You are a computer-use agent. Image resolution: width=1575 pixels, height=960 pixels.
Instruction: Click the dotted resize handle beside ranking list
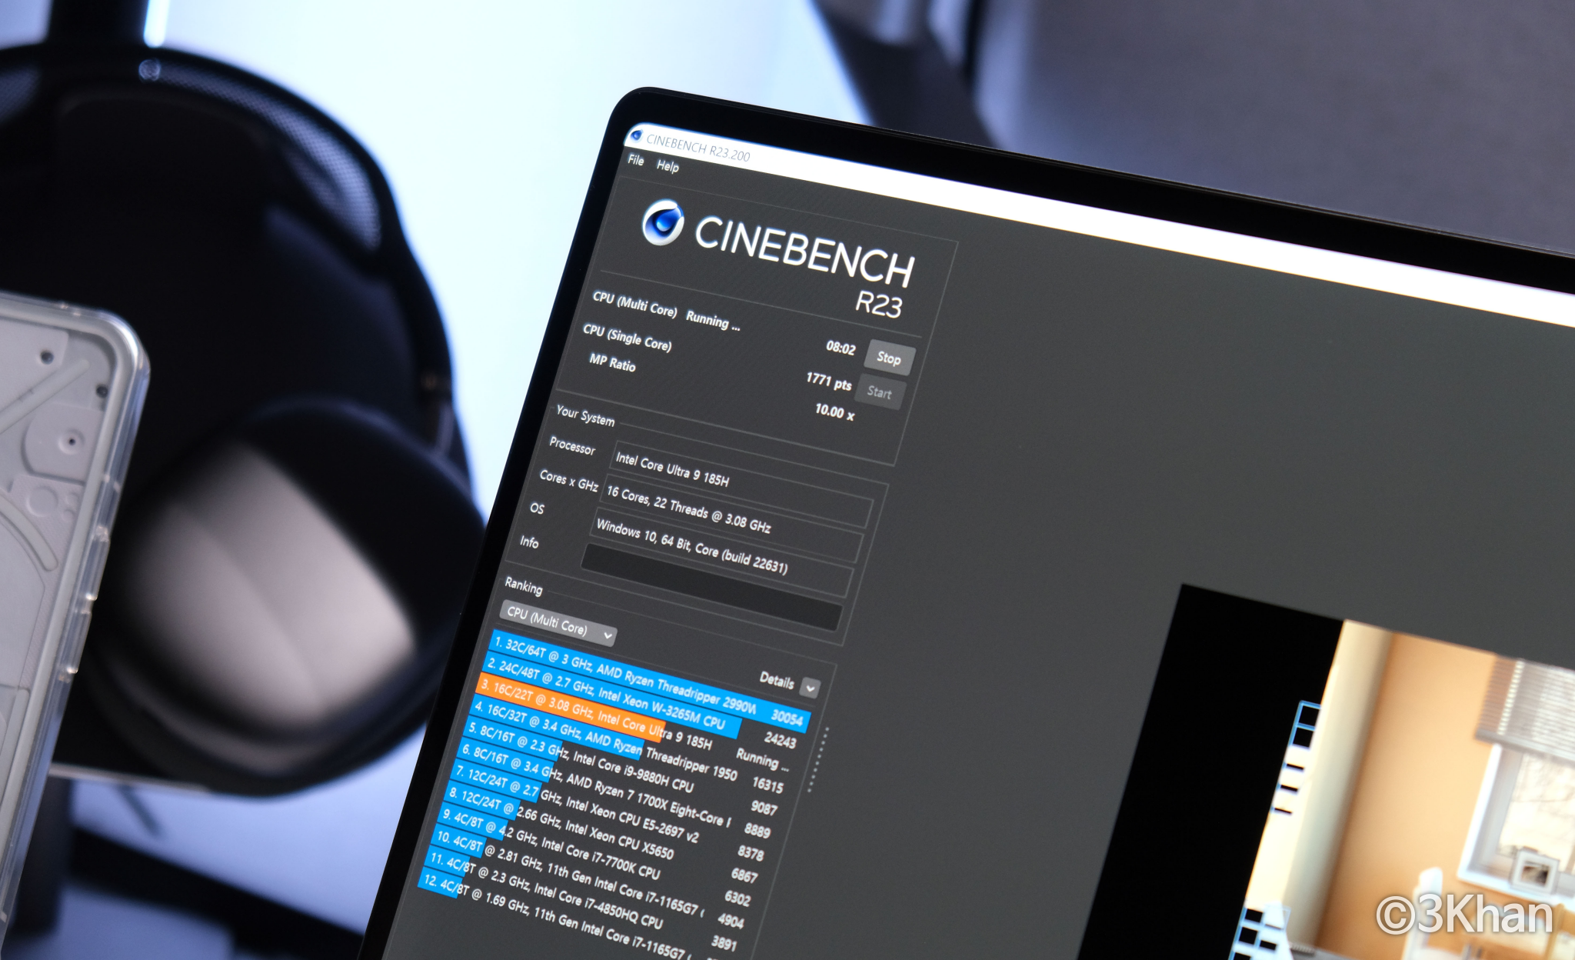point(817,758)
